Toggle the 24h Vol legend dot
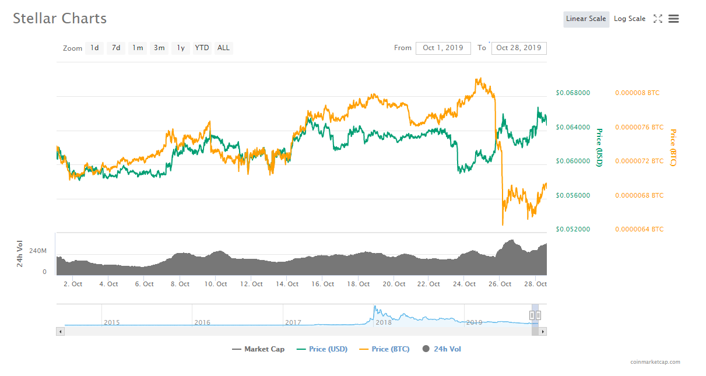 (x=426, y=349)
